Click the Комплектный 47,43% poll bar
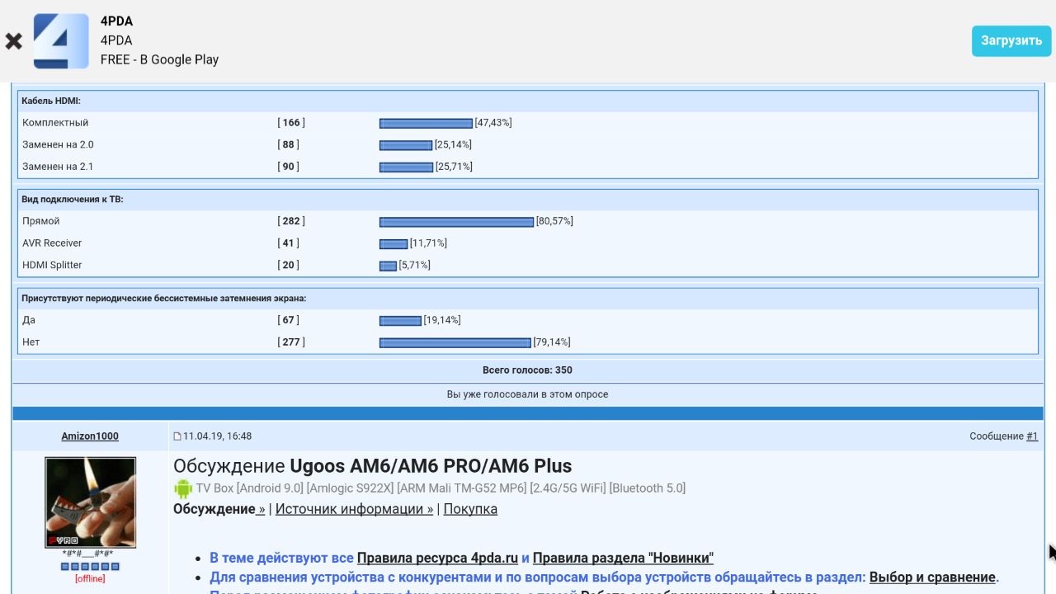Image resolution: width=1056 pixels, height=594 pixels. pos(426,123)
